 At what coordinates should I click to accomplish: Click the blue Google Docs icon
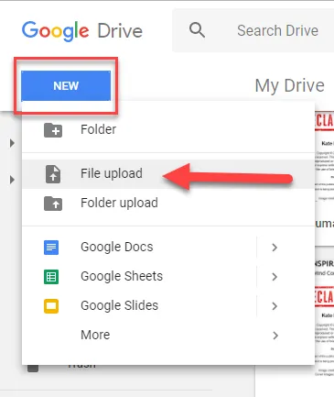(51, 248)
